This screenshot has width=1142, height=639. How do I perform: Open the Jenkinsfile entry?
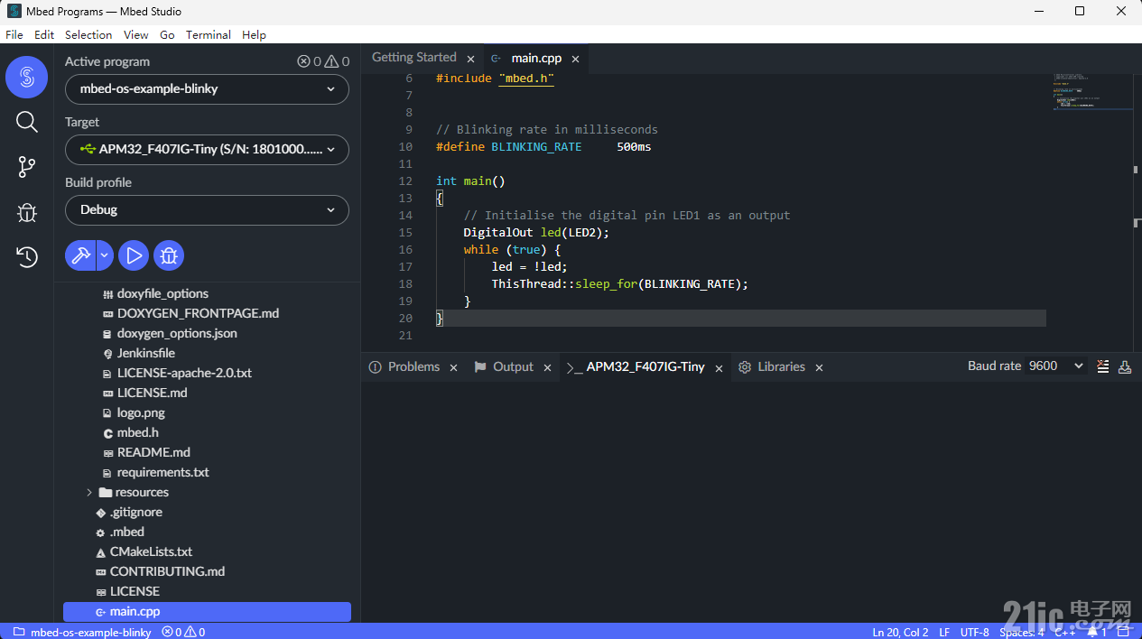(x=145, y=353)
